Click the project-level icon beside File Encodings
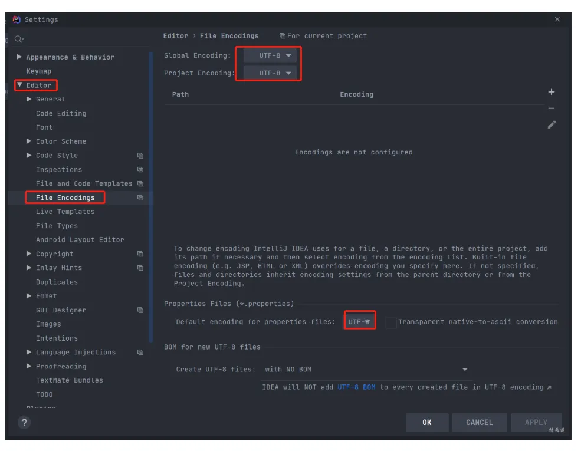The width and height of the screenshot is (581, 451). (140, 197)
